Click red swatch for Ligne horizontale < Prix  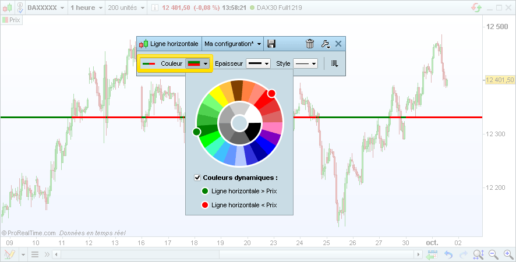click(x=205, y=205)
